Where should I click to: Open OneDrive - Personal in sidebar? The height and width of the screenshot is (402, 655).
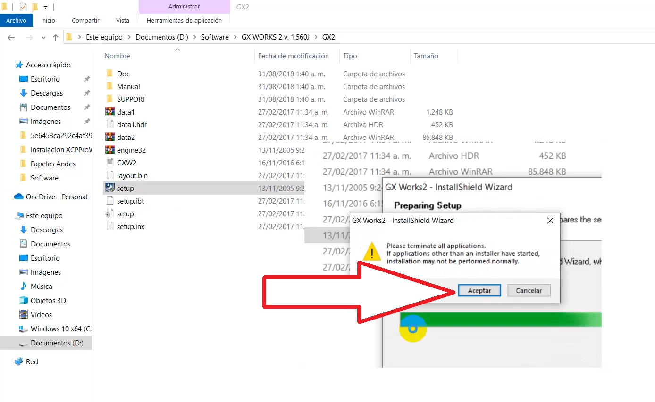pos(57,197)
